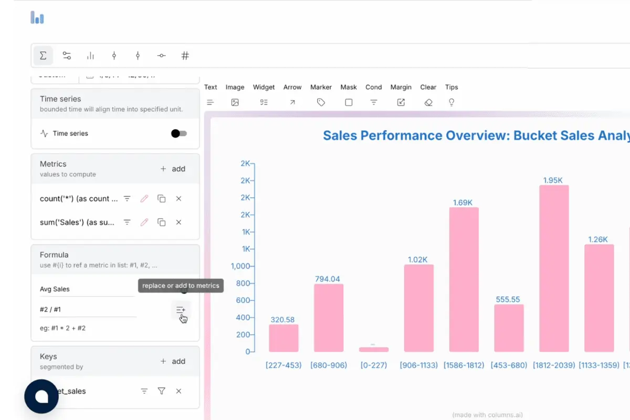Select the sigma aggregation tab icon
Image resolution: width=630 pixels, height=420 pixels.
[43, 56]
